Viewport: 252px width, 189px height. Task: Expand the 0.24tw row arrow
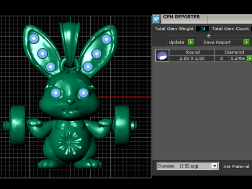(x=249, y=58)
